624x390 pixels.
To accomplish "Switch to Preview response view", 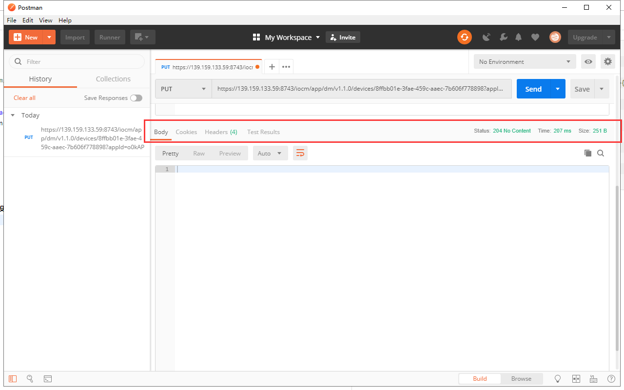I will (230, 153).
